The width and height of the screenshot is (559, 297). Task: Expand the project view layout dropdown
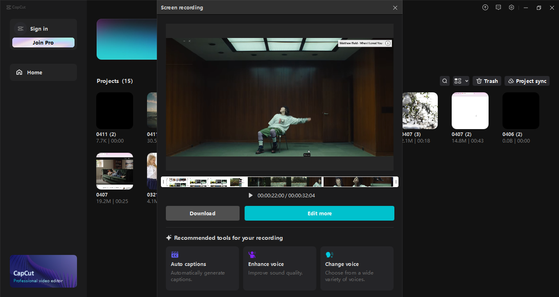click(x=461, y=81)
